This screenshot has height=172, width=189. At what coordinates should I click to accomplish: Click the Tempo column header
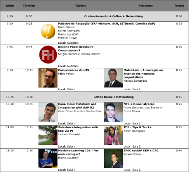179,6
